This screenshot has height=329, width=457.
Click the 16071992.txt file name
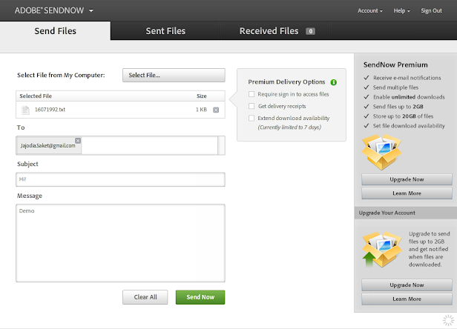pyautogui.click(x=50, y=110)
